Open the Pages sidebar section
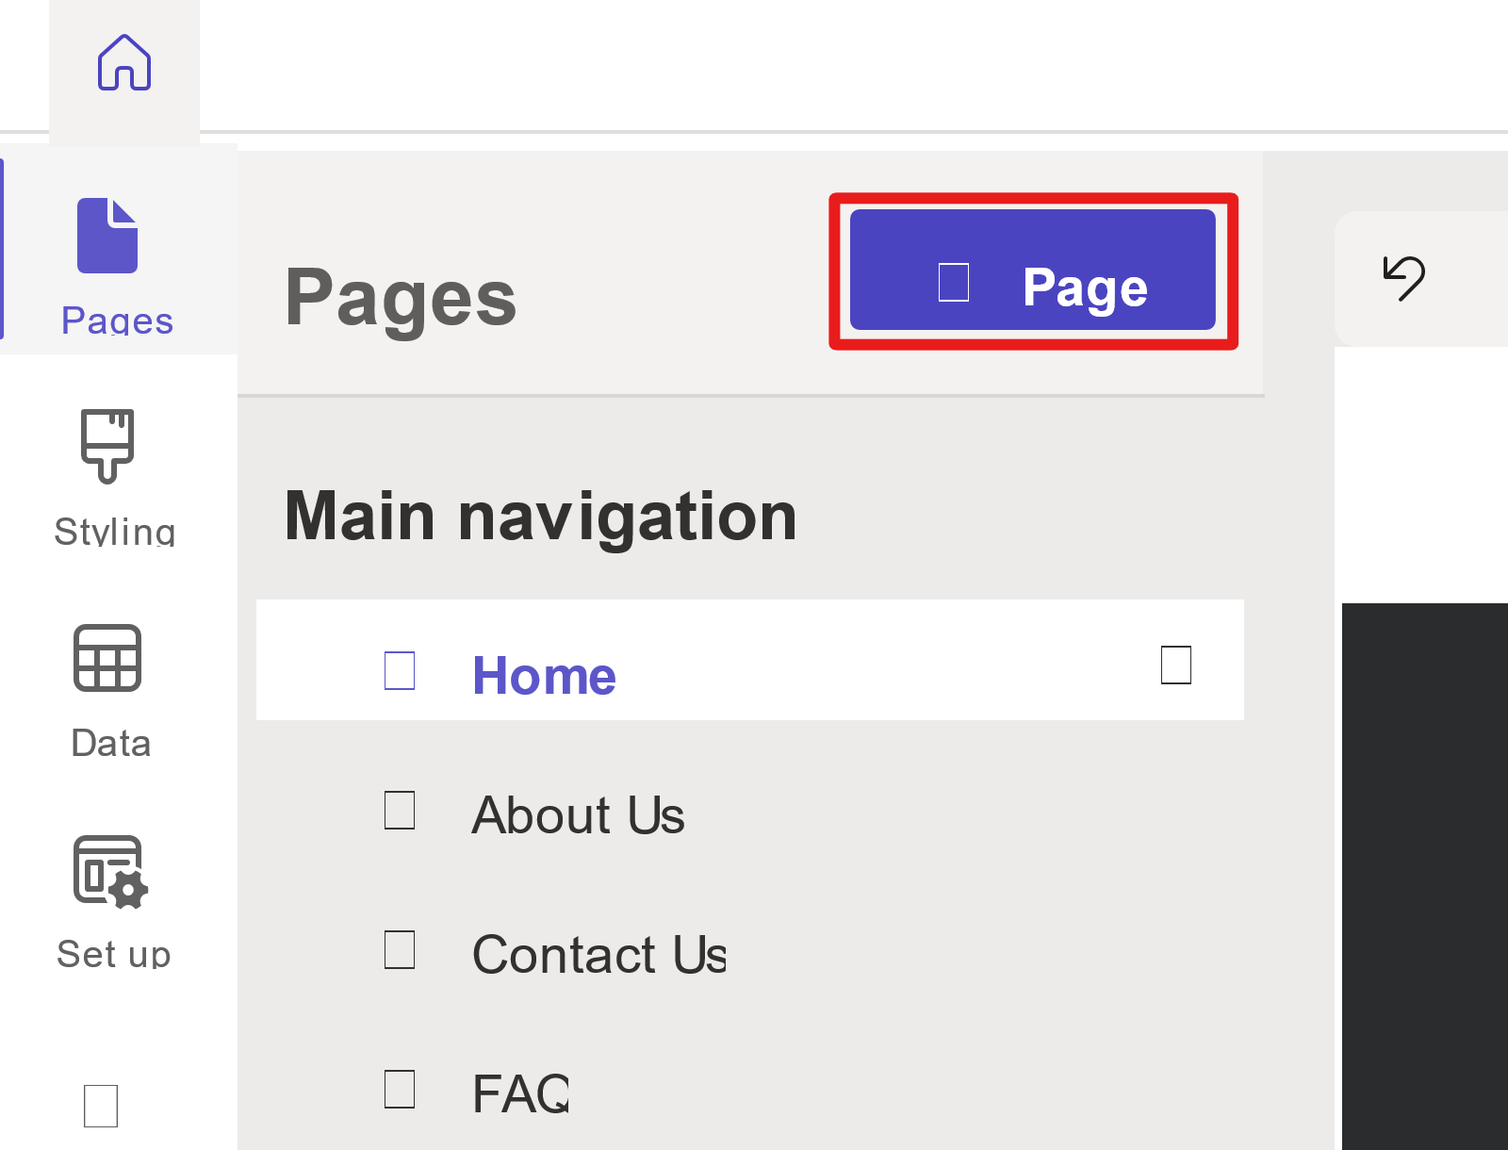 click(x=118, y=267)
